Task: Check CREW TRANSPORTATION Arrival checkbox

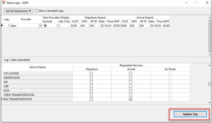Action: coord(131,95)
